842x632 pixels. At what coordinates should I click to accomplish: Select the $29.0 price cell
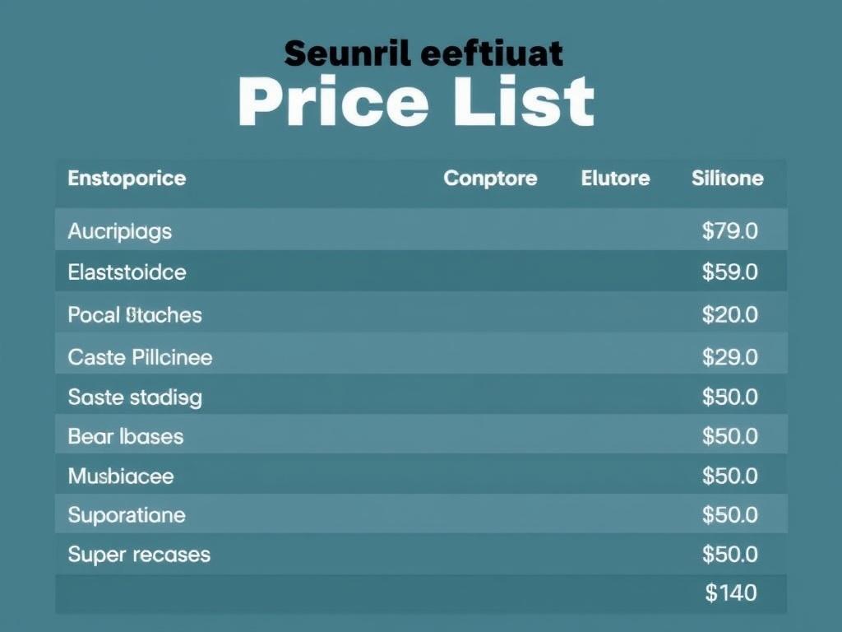pyautogui.click(x=730, y=357)
